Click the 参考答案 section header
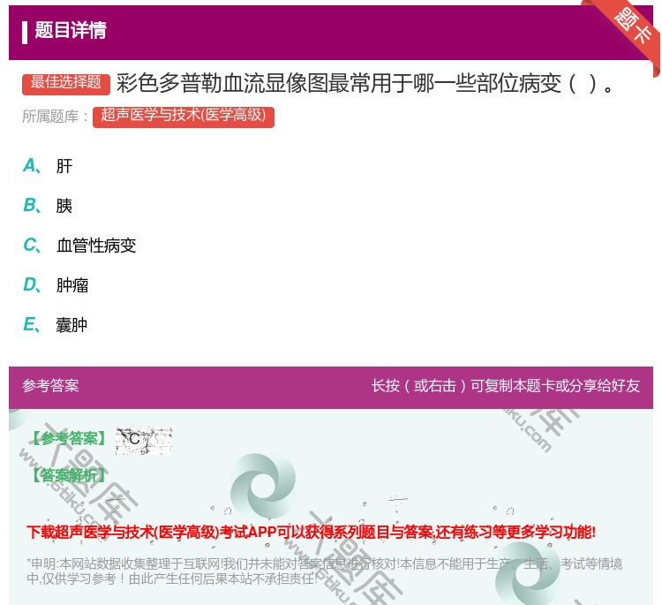The width and height of the screenshot is (662, 605). (x=50, y=385)
